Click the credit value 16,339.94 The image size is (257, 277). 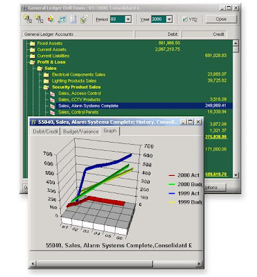(x=217, y=111)
